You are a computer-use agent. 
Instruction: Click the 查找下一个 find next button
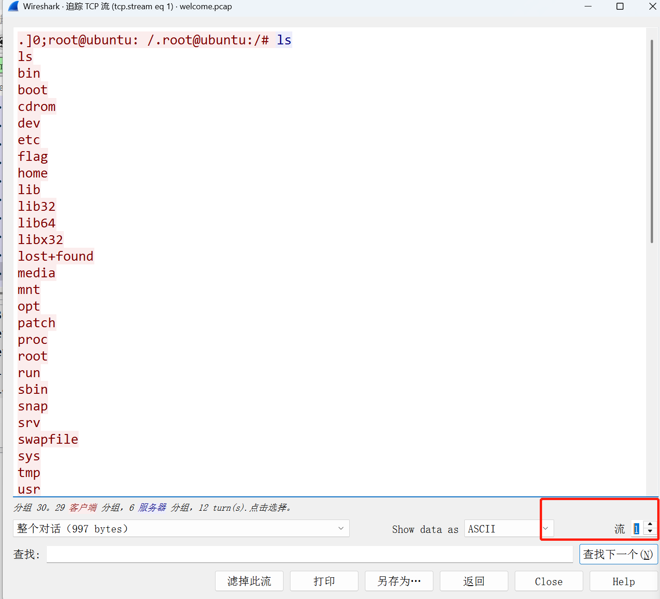618,554
